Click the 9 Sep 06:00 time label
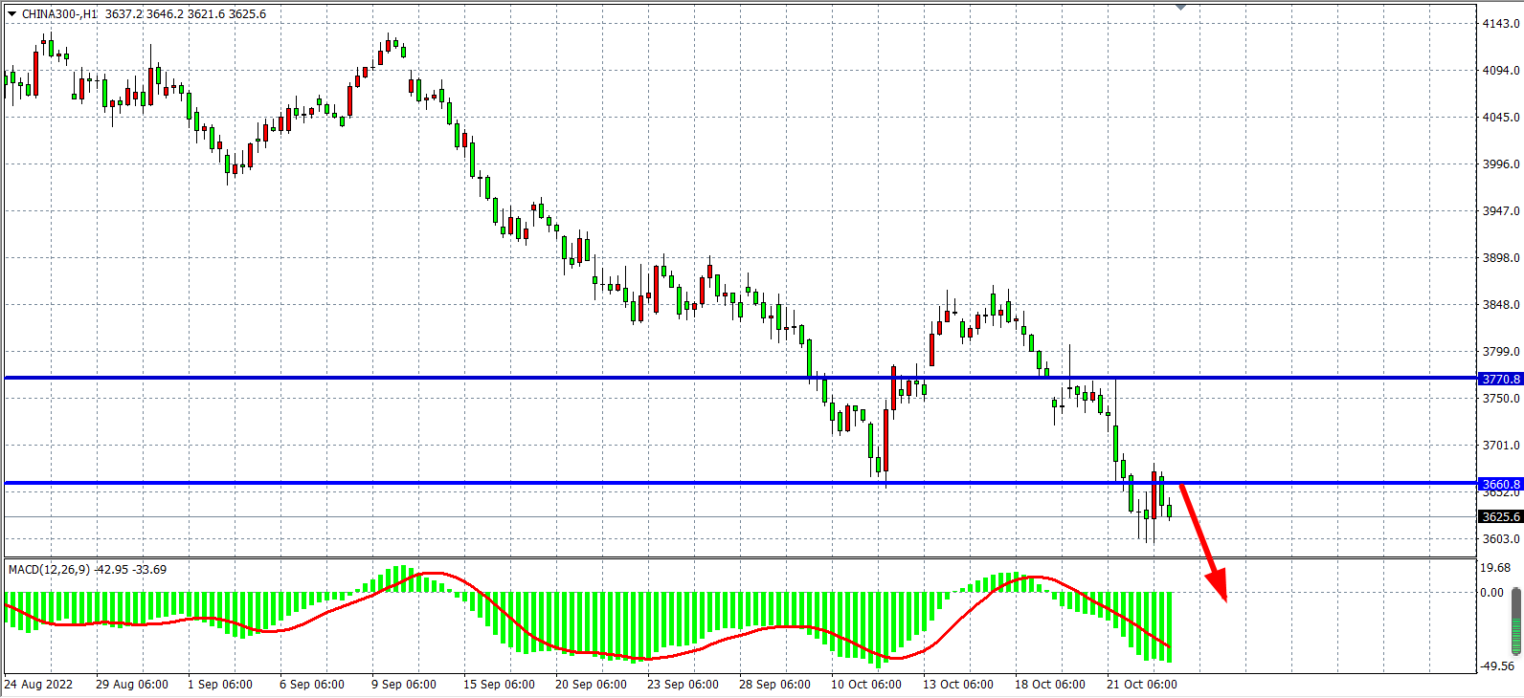This screenshot has height=698, width=1524. (403, 685)
